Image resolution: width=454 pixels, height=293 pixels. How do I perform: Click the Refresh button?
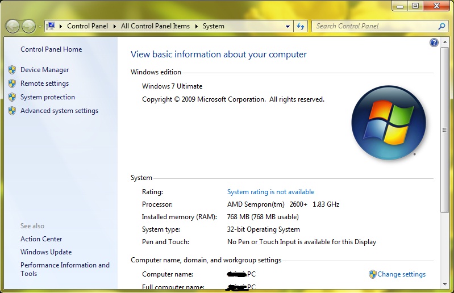coord(301,27)
